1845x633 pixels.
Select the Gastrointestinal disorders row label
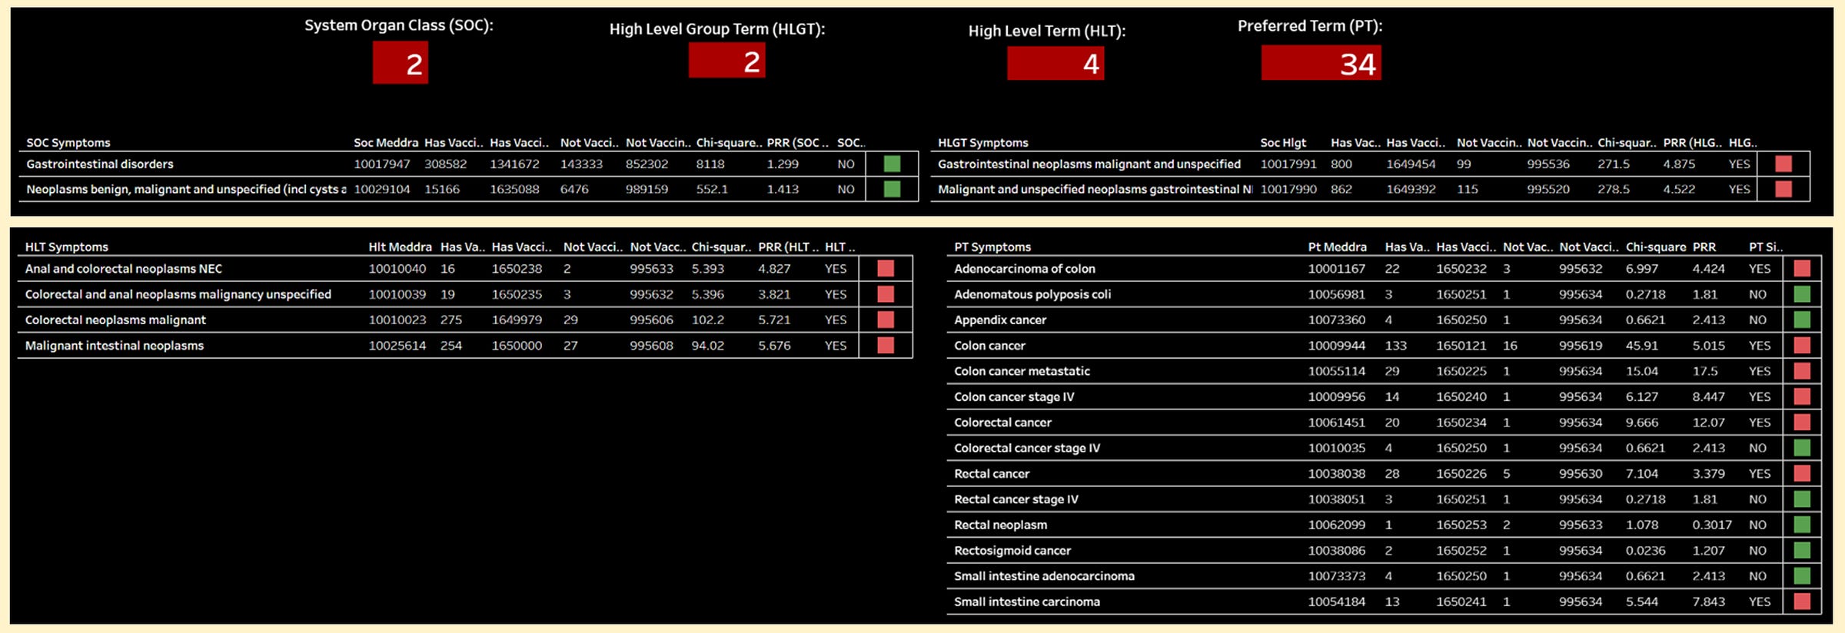tap(100, 164)
